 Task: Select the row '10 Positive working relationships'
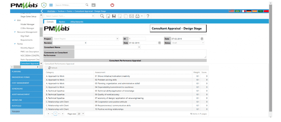[127, 109]
